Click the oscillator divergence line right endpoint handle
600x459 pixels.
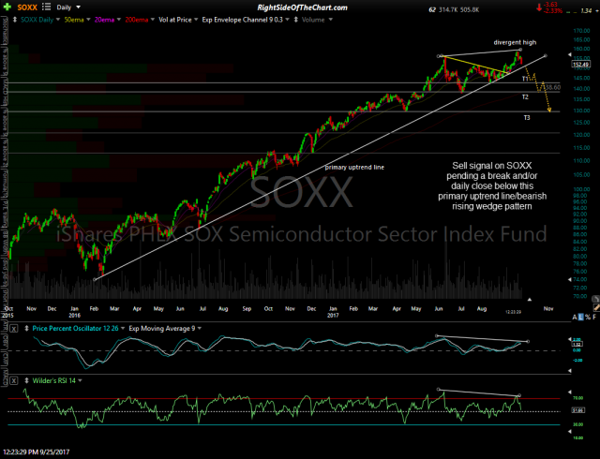[x=528, y=341]
